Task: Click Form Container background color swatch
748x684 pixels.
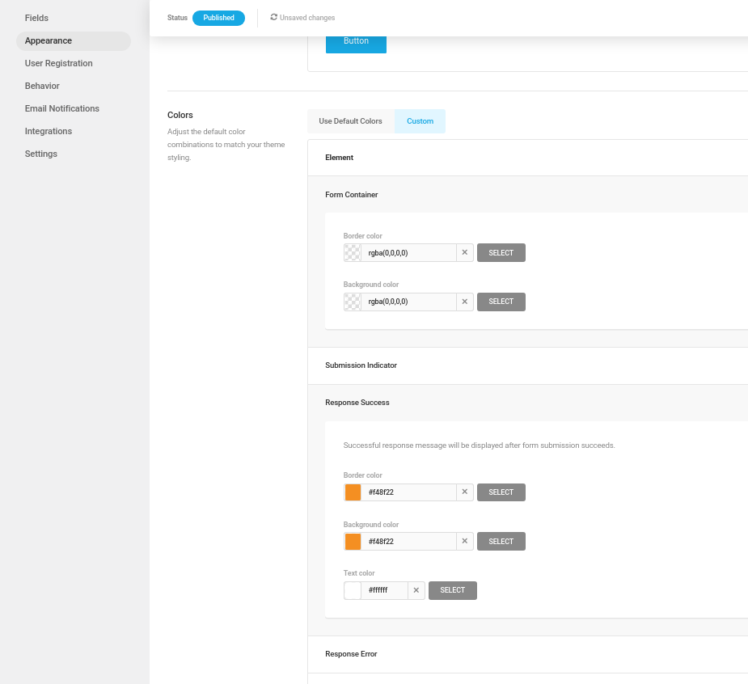Action: click(x=353, y=302)
